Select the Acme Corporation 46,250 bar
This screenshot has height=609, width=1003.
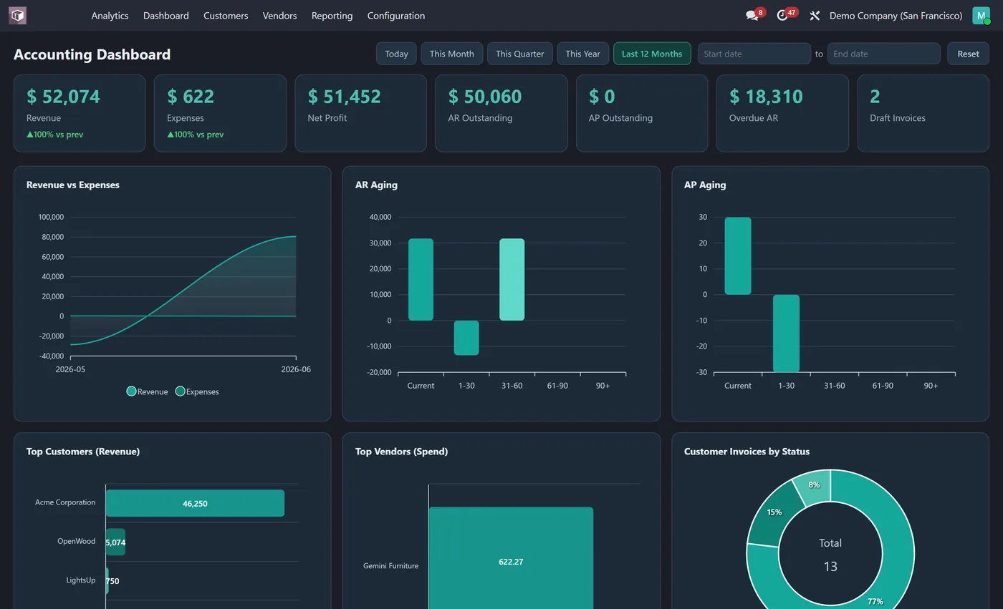pos(195,503)
